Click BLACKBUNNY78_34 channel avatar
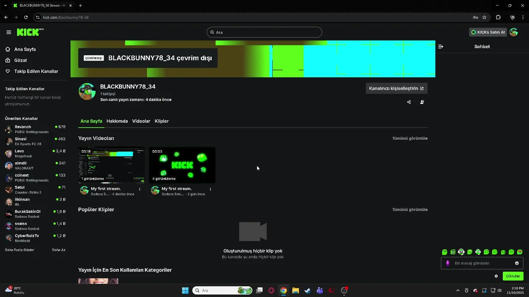Image resolution: width=529 pixels, height=297 pixels. click(87, 92)
